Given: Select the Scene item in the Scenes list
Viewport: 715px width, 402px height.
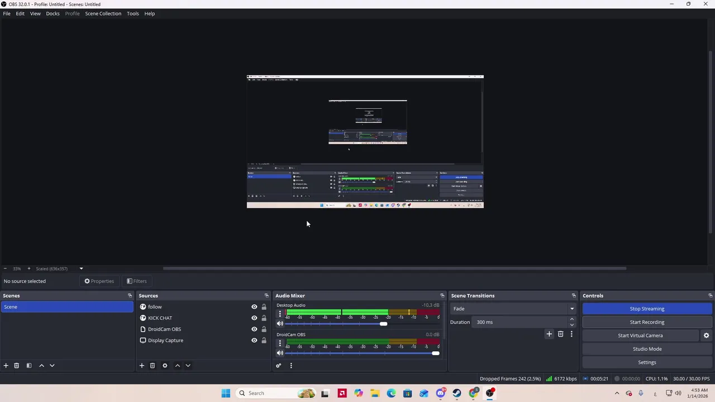Looking at the screenshot, I should coord(67,307).
